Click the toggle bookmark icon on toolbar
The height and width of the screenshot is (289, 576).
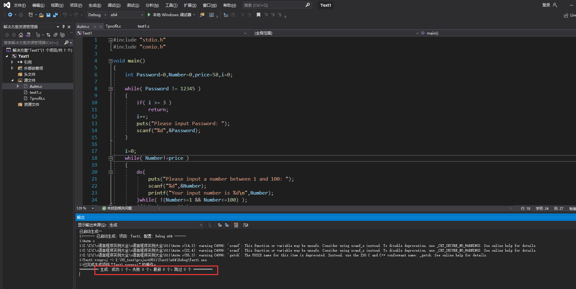tap(258, 15)
